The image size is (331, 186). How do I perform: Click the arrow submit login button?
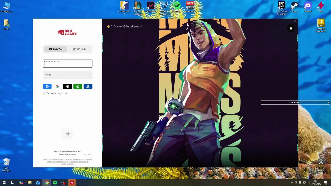click(x=67, y=134)
